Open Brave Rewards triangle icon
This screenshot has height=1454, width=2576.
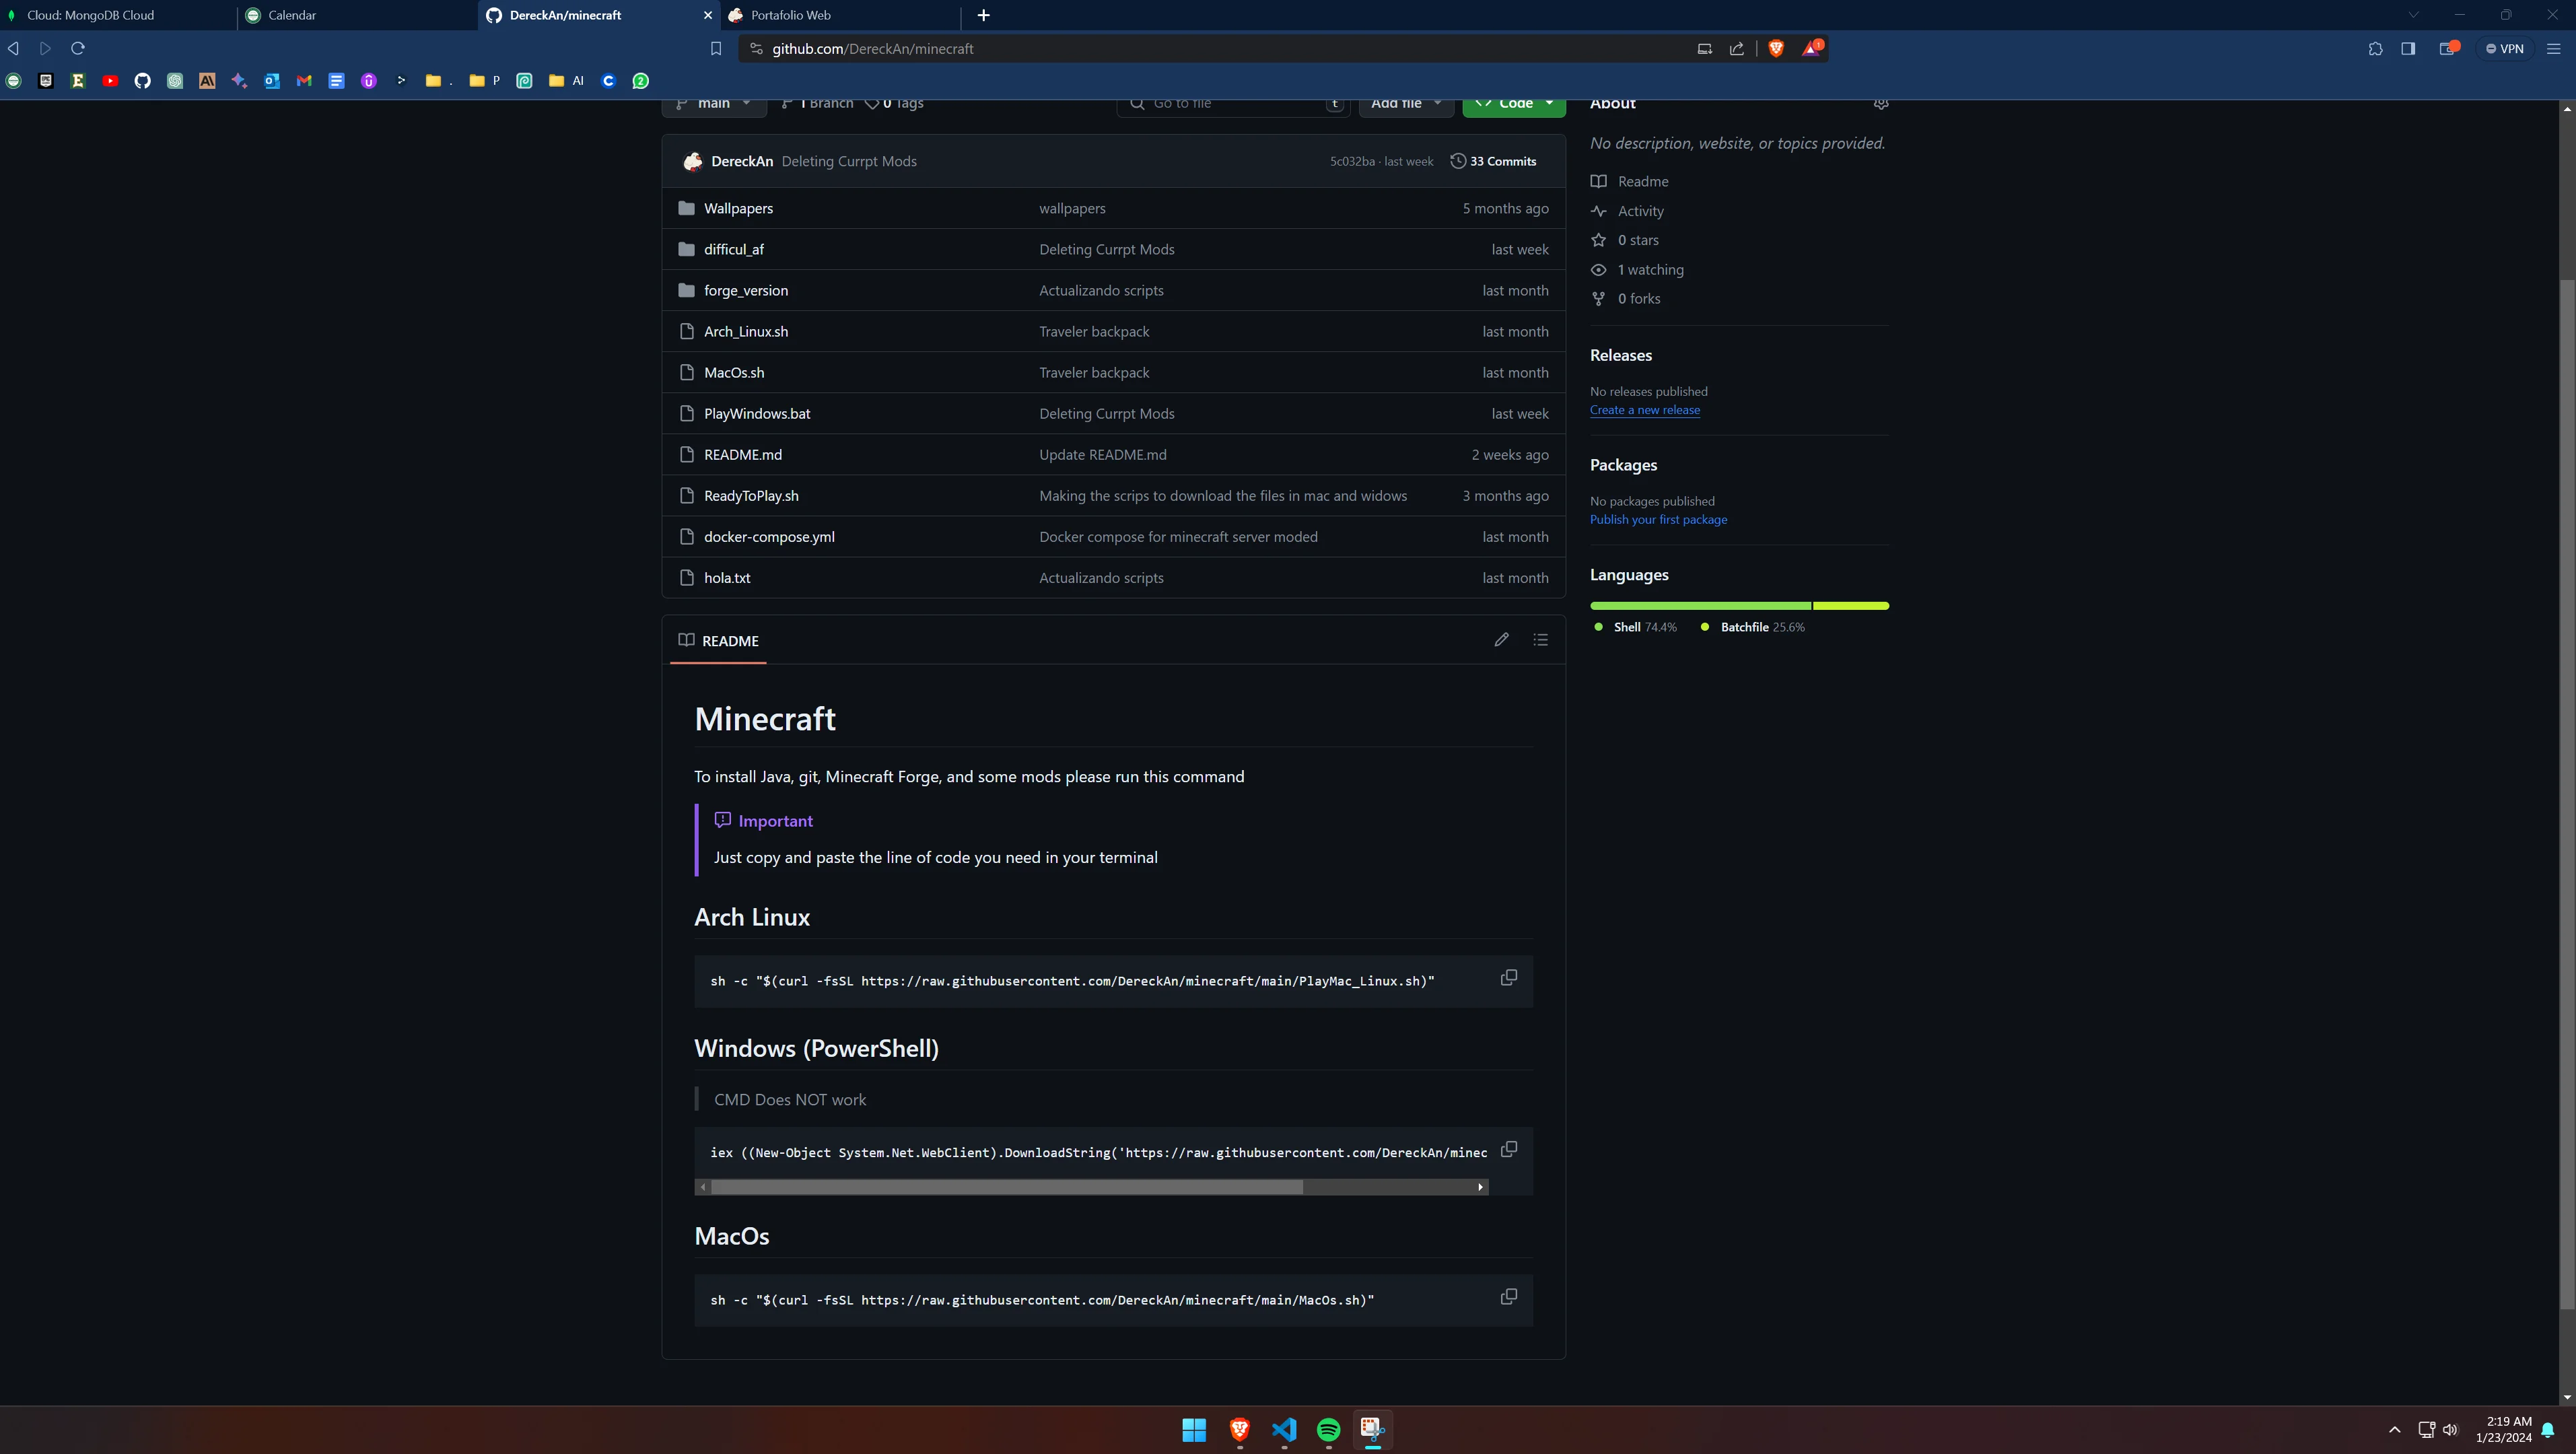point(1811,48)
